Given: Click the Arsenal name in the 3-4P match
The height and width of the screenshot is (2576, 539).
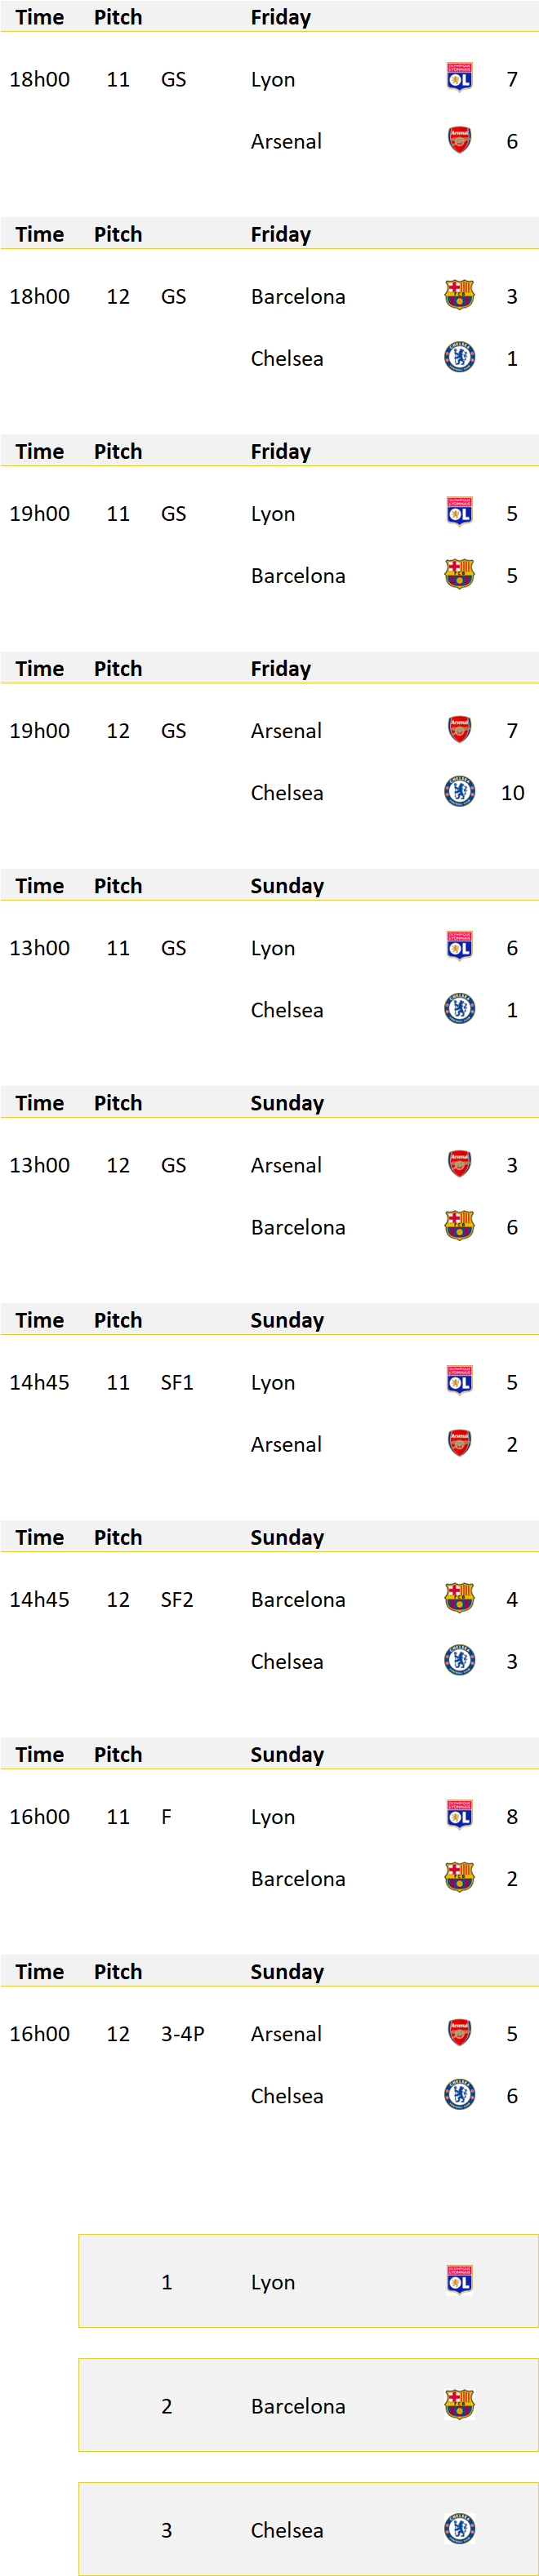Looking at the screenshot, I should [x=286, y=2033].
